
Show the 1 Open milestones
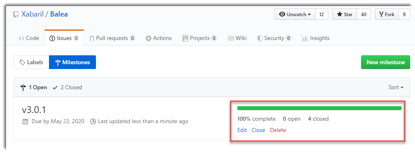tap(34, 87)
